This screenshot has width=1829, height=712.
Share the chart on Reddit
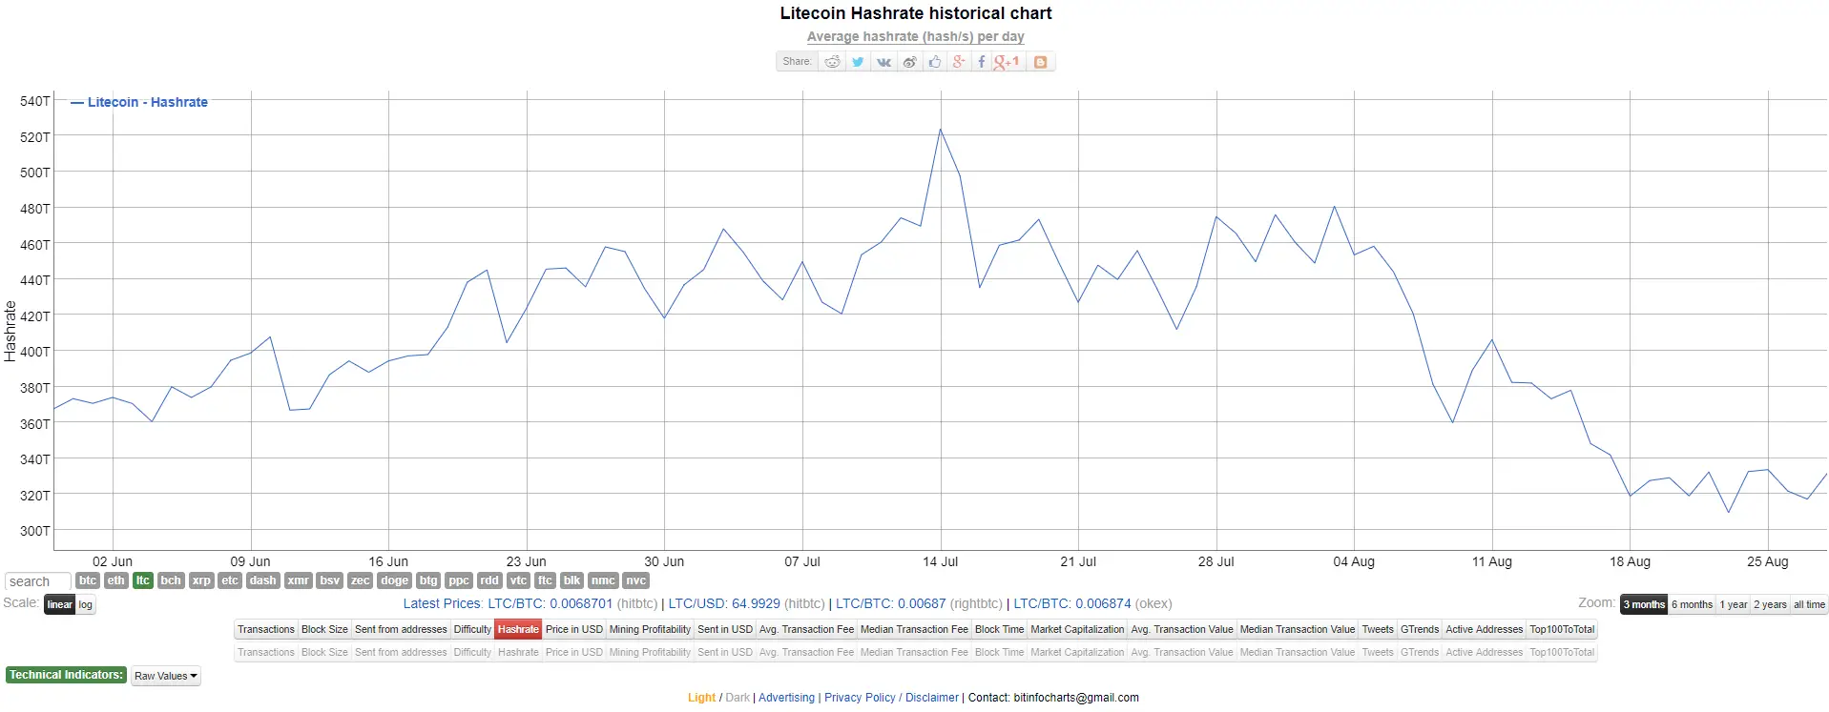pyautogui.click(x=833, y=62)
